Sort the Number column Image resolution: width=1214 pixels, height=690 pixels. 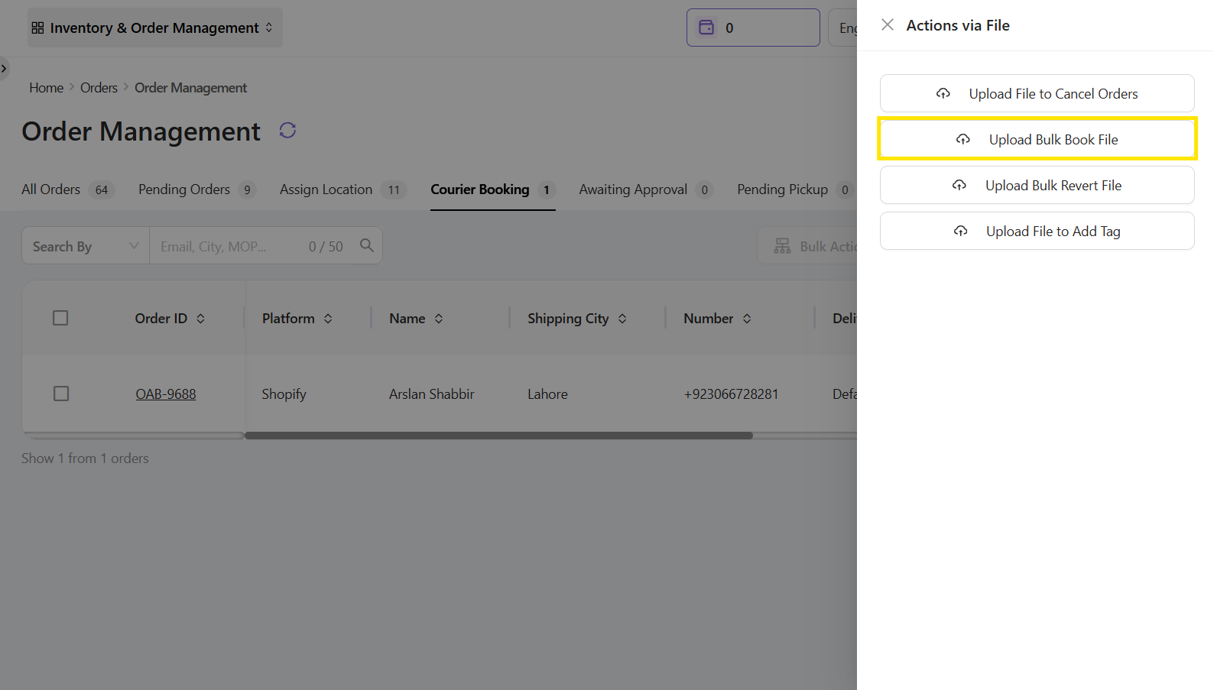747,319
